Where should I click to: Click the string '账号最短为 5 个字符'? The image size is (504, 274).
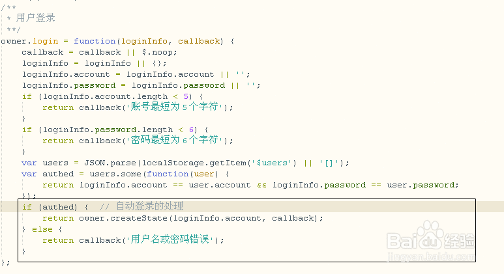click(x=174, y=107)
